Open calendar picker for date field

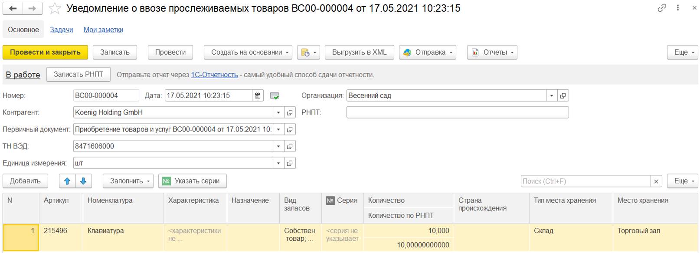pyautogui.click(x=258, y=95)
